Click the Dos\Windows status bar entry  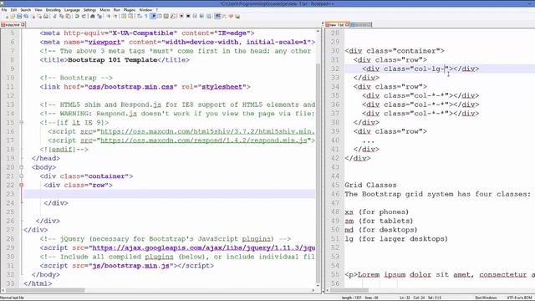click(x=486, y=298)
